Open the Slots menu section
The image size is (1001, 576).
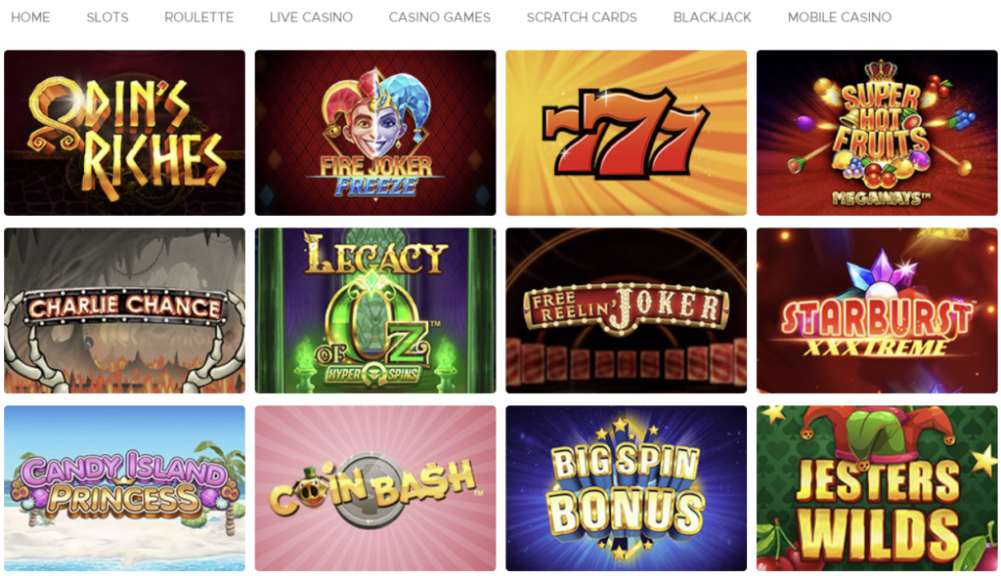108,18
